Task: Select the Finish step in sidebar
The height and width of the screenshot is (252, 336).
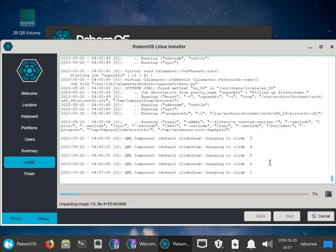Action: pyautogui.click(x=29, y=174)
